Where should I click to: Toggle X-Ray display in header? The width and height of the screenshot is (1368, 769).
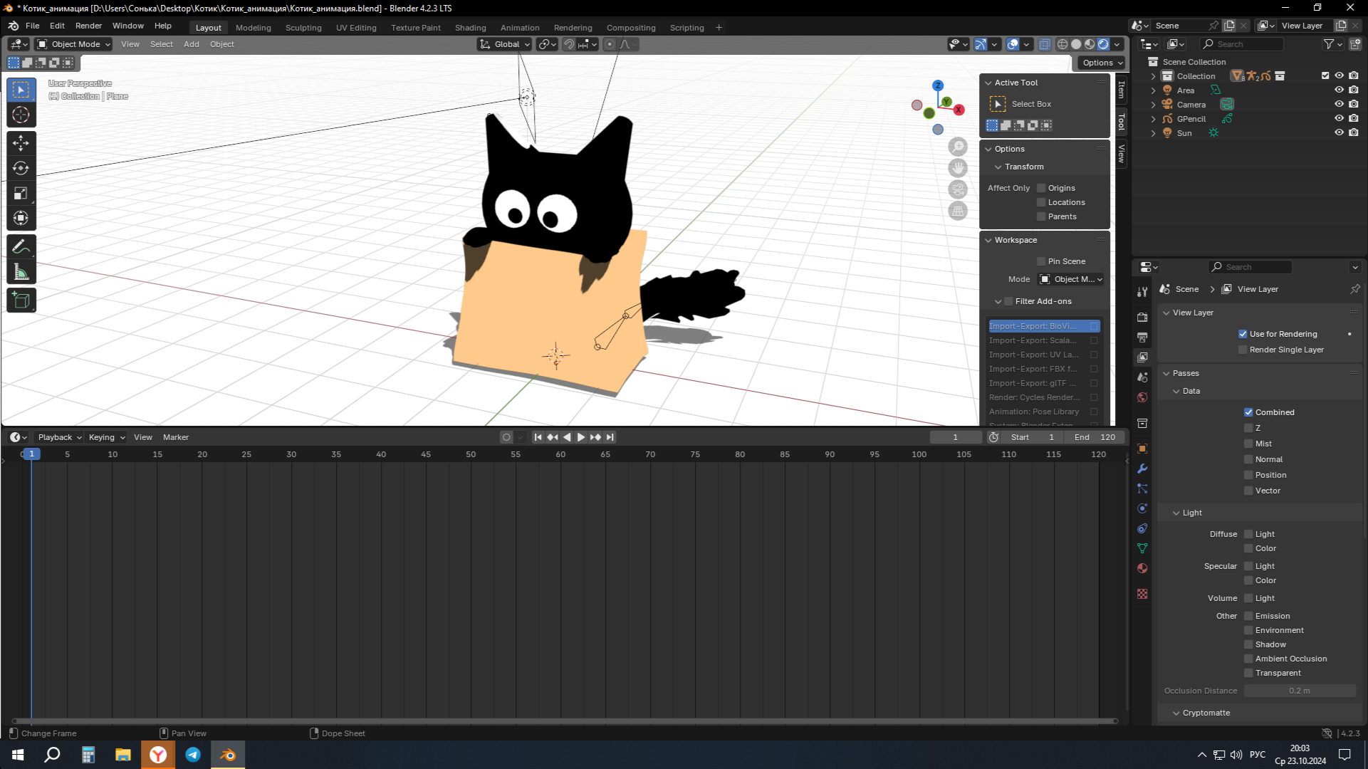(1045, 44)
